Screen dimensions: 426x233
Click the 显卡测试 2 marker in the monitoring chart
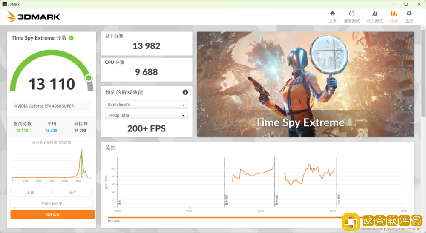click(x=276, y=198)
